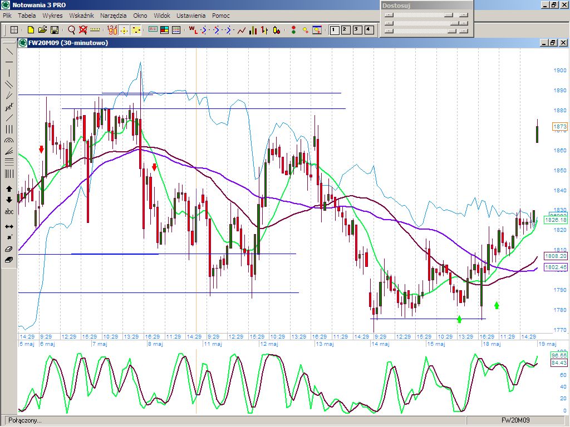Toggle layout button number 1
The image size is (570, 427).
click(x=335, y=29)
